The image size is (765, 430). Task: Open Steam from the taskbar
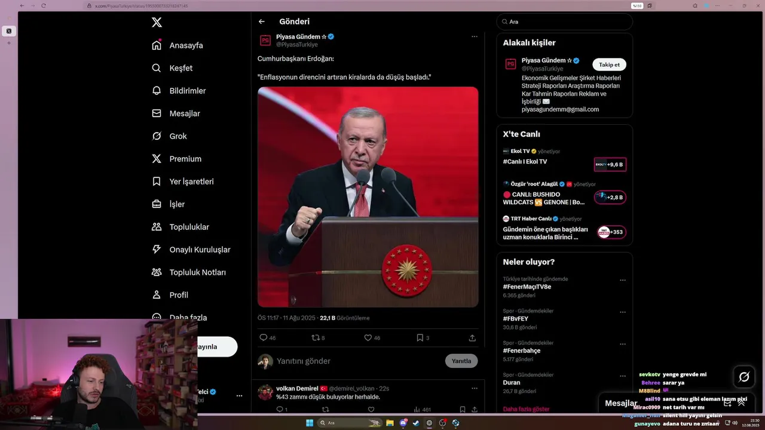point(416,423)
